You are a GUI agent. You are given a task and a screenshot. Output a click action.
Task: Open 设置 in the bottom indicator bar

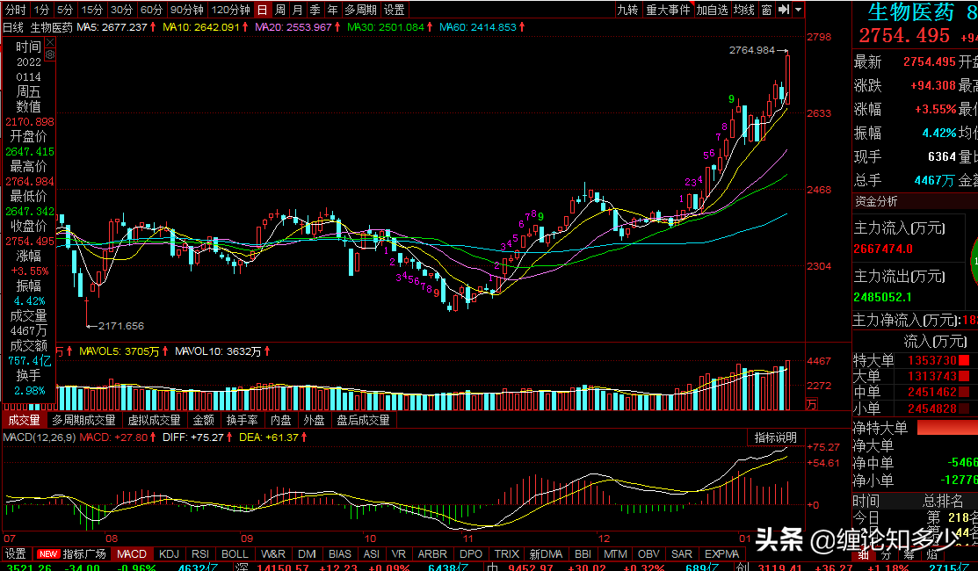16,553
